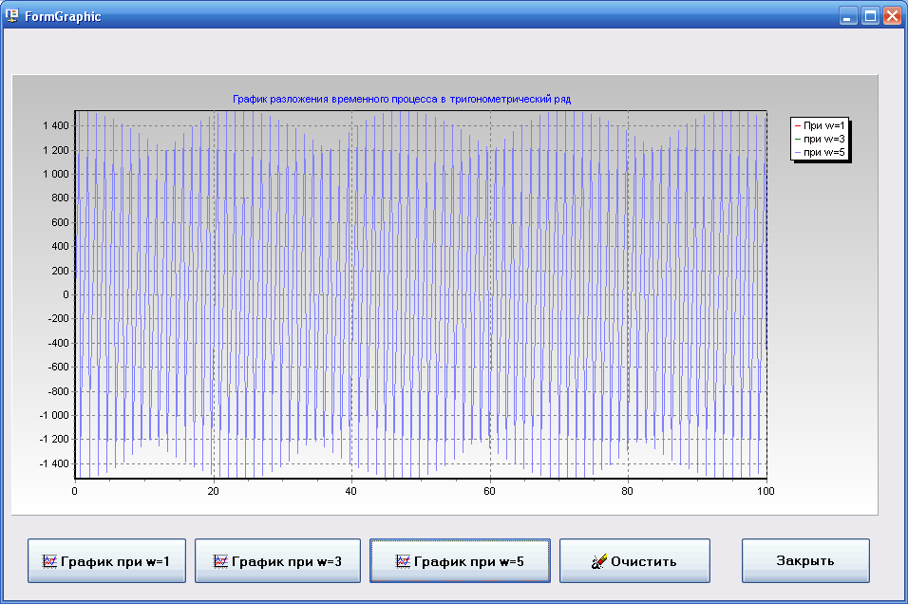Close the form with Закрыть button
This screenshot has height=604, width=908.
tap(805, 560)
